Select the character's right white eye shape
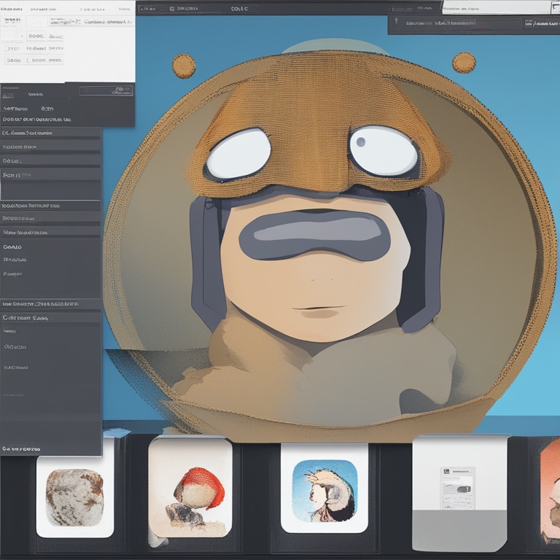 [384, 152]
